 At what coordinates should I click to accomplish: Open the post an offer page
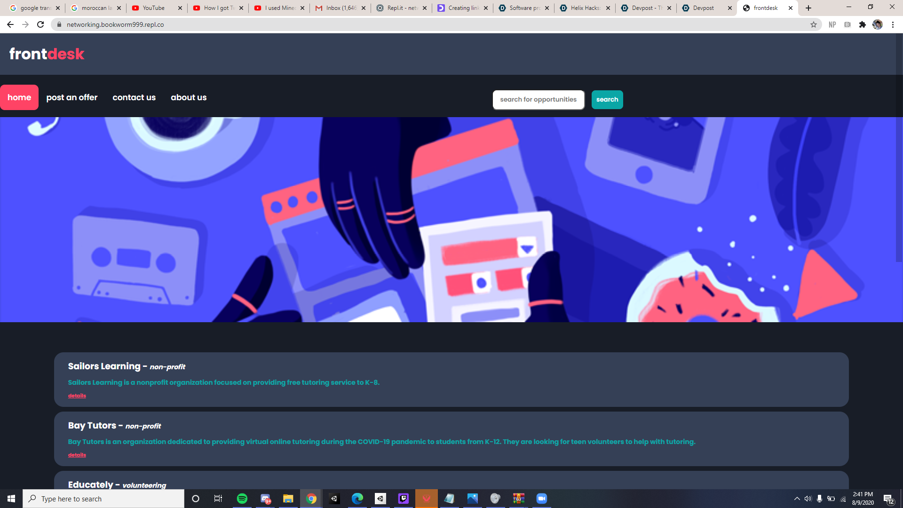[72, 97]
